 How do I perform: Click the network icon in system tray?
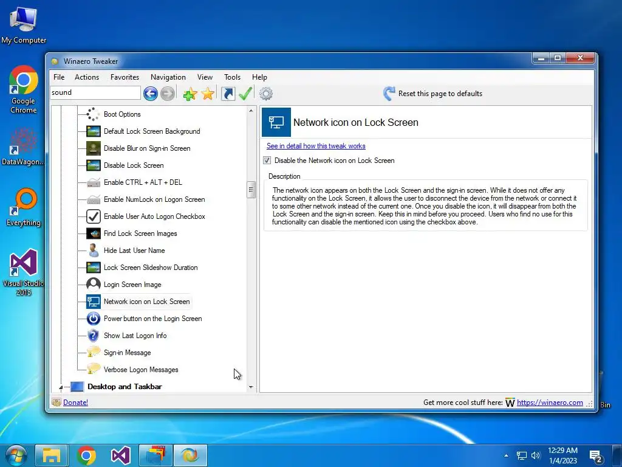pyautogui.click(x=522, y=455)
